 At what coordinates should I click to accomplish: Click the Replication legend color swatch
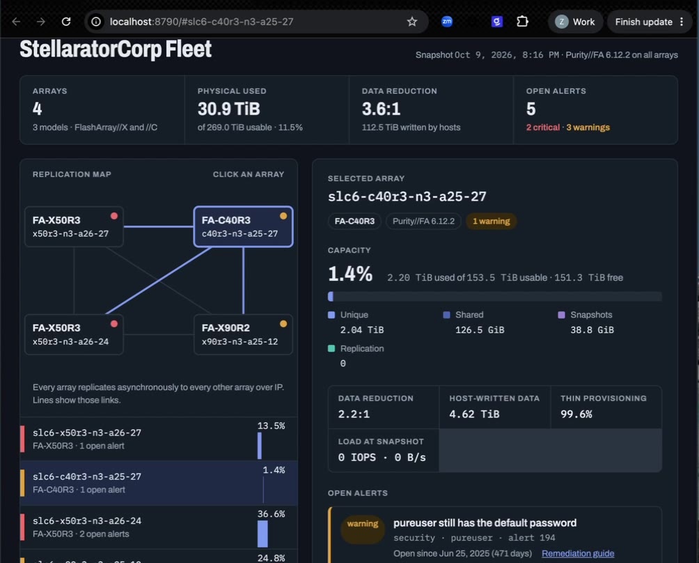(331, 348)
